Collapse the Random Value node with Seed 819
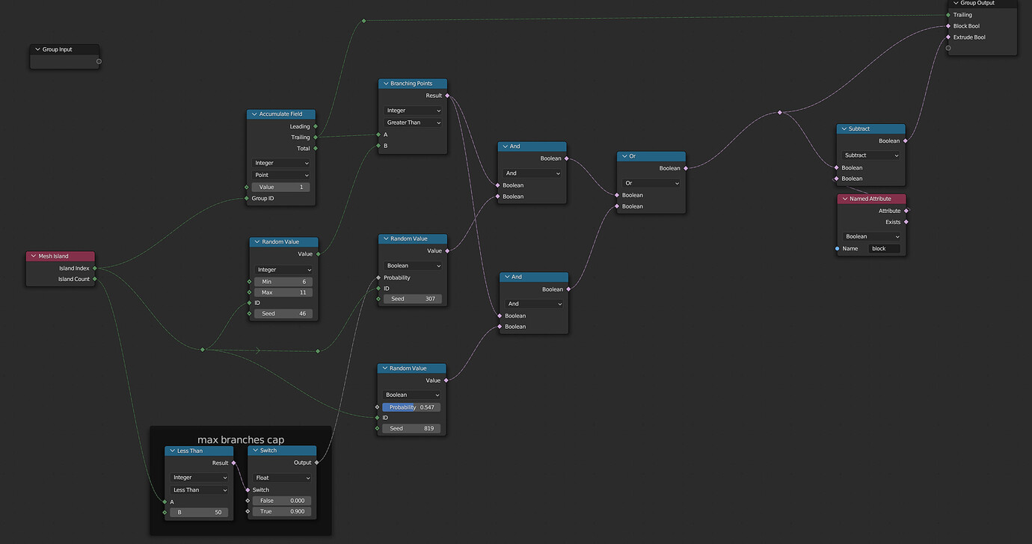 tap(385, 368)
